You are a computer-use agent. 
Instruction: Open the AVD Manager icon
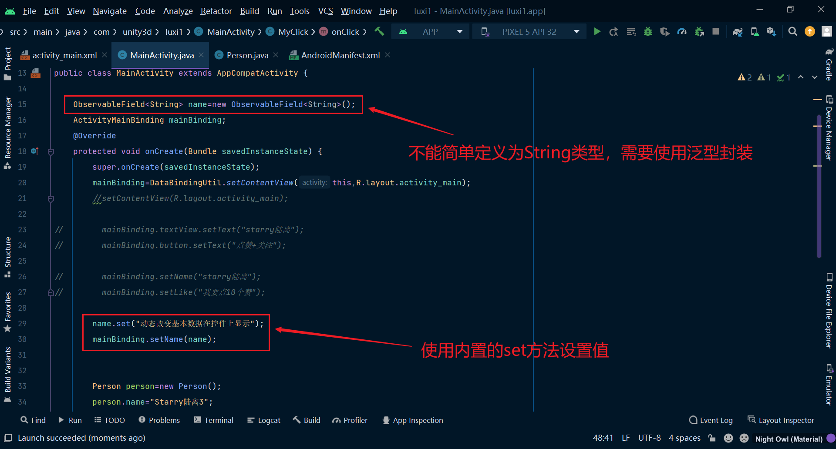point(755,31)
